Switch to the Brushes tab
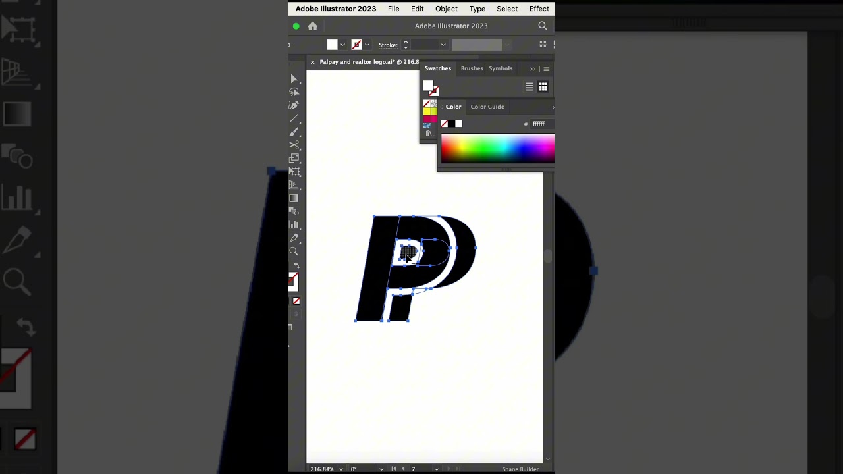The height and width of the screenshot is (474, 843). (x=472, y=68)
